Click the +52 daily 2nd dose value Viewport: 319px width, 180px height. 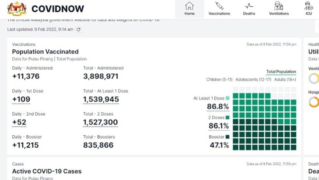click(x=19, y=122)
